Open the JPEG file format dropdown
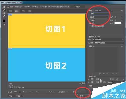Screen dimensions: 126x99 click(x=99, y=14)
